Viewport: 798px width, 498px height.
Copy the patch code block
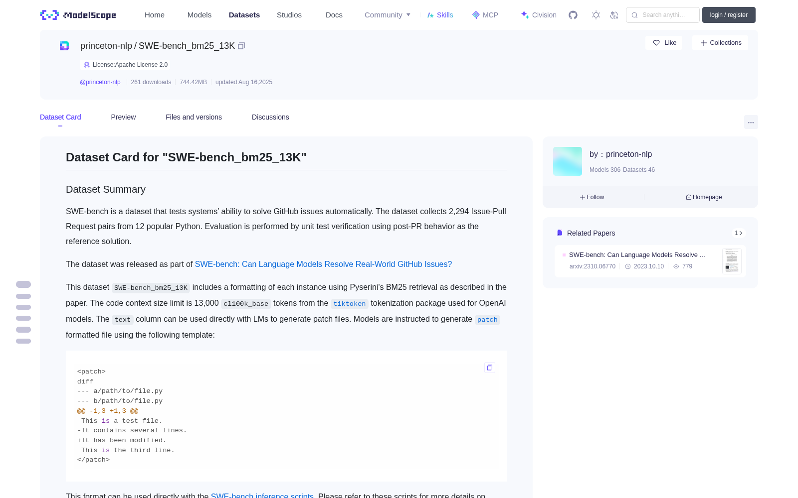490,368
